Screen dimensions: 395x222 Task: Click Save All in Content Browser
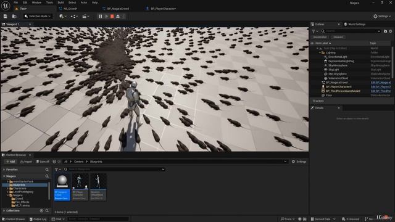click(43, 162)
